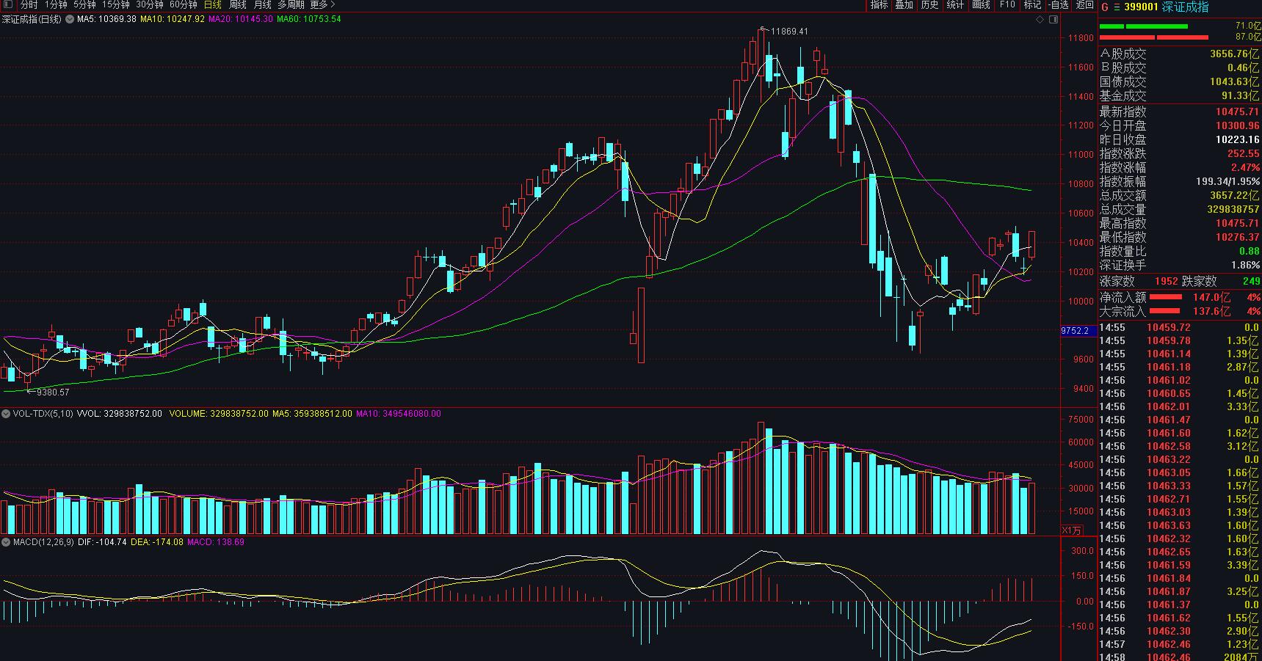This screenshot has height=661, width=1262.
Task: Expand the 深证成指(日线) indicator dropdown arrow
Action: pos(70,19)
